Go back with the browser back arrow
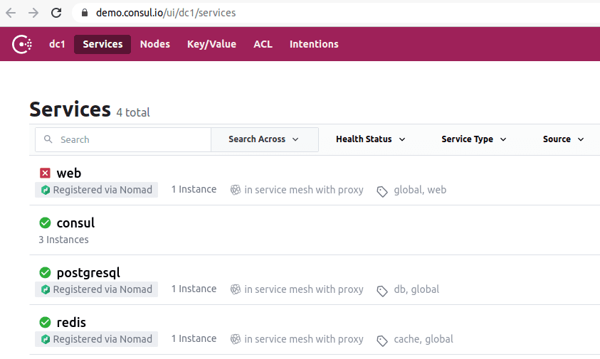Viewport: 600px width, 359px height. [x=11, y=13]
